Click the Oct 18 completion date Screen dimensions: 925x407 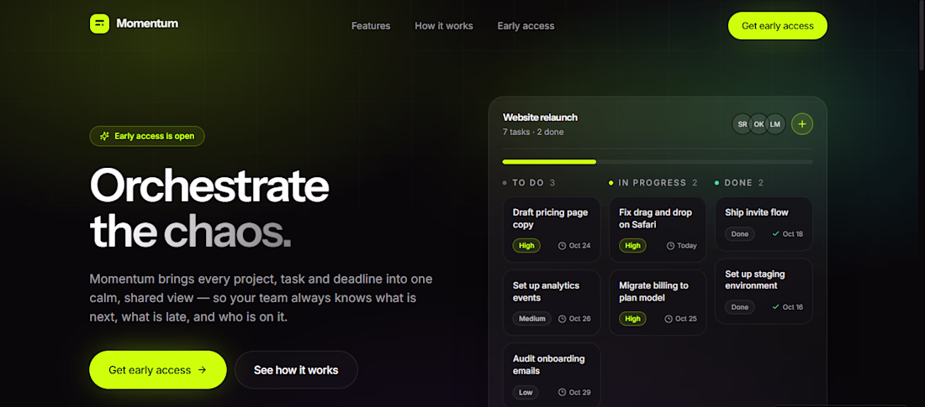(x=793, y=234)
